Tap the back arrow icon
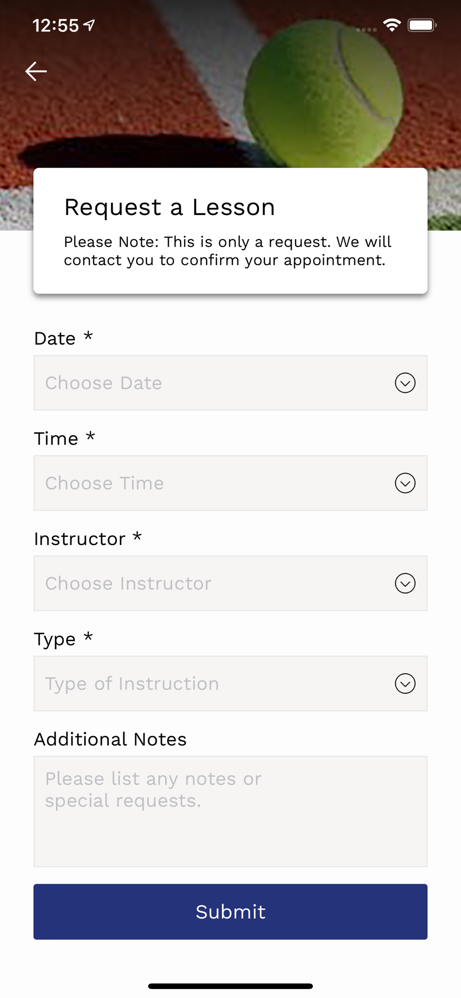Viewport: 461px width, 998px height. [x=36, y=71]
